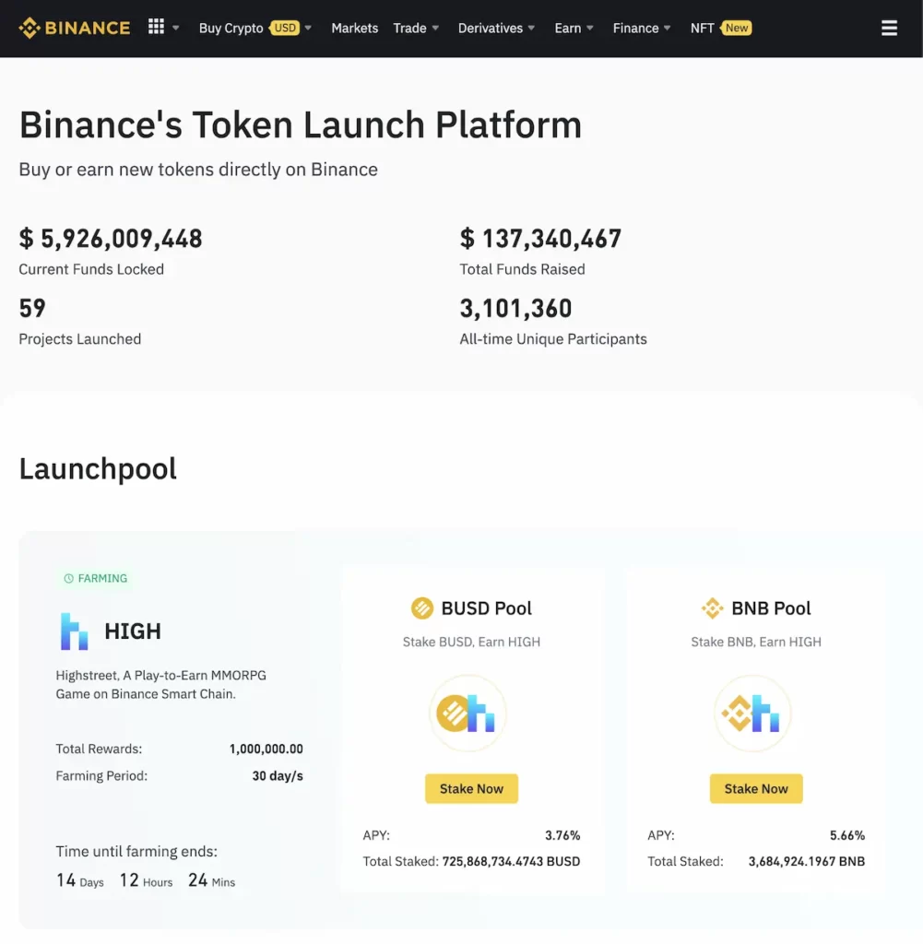Open the Earn menu

point(568,29)
